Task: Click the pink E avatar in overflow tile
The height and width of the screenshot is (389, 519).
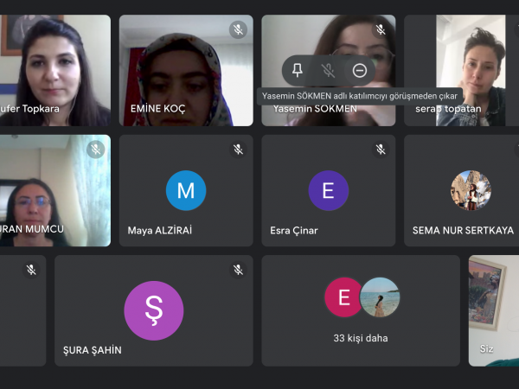Action: (343, 297)
